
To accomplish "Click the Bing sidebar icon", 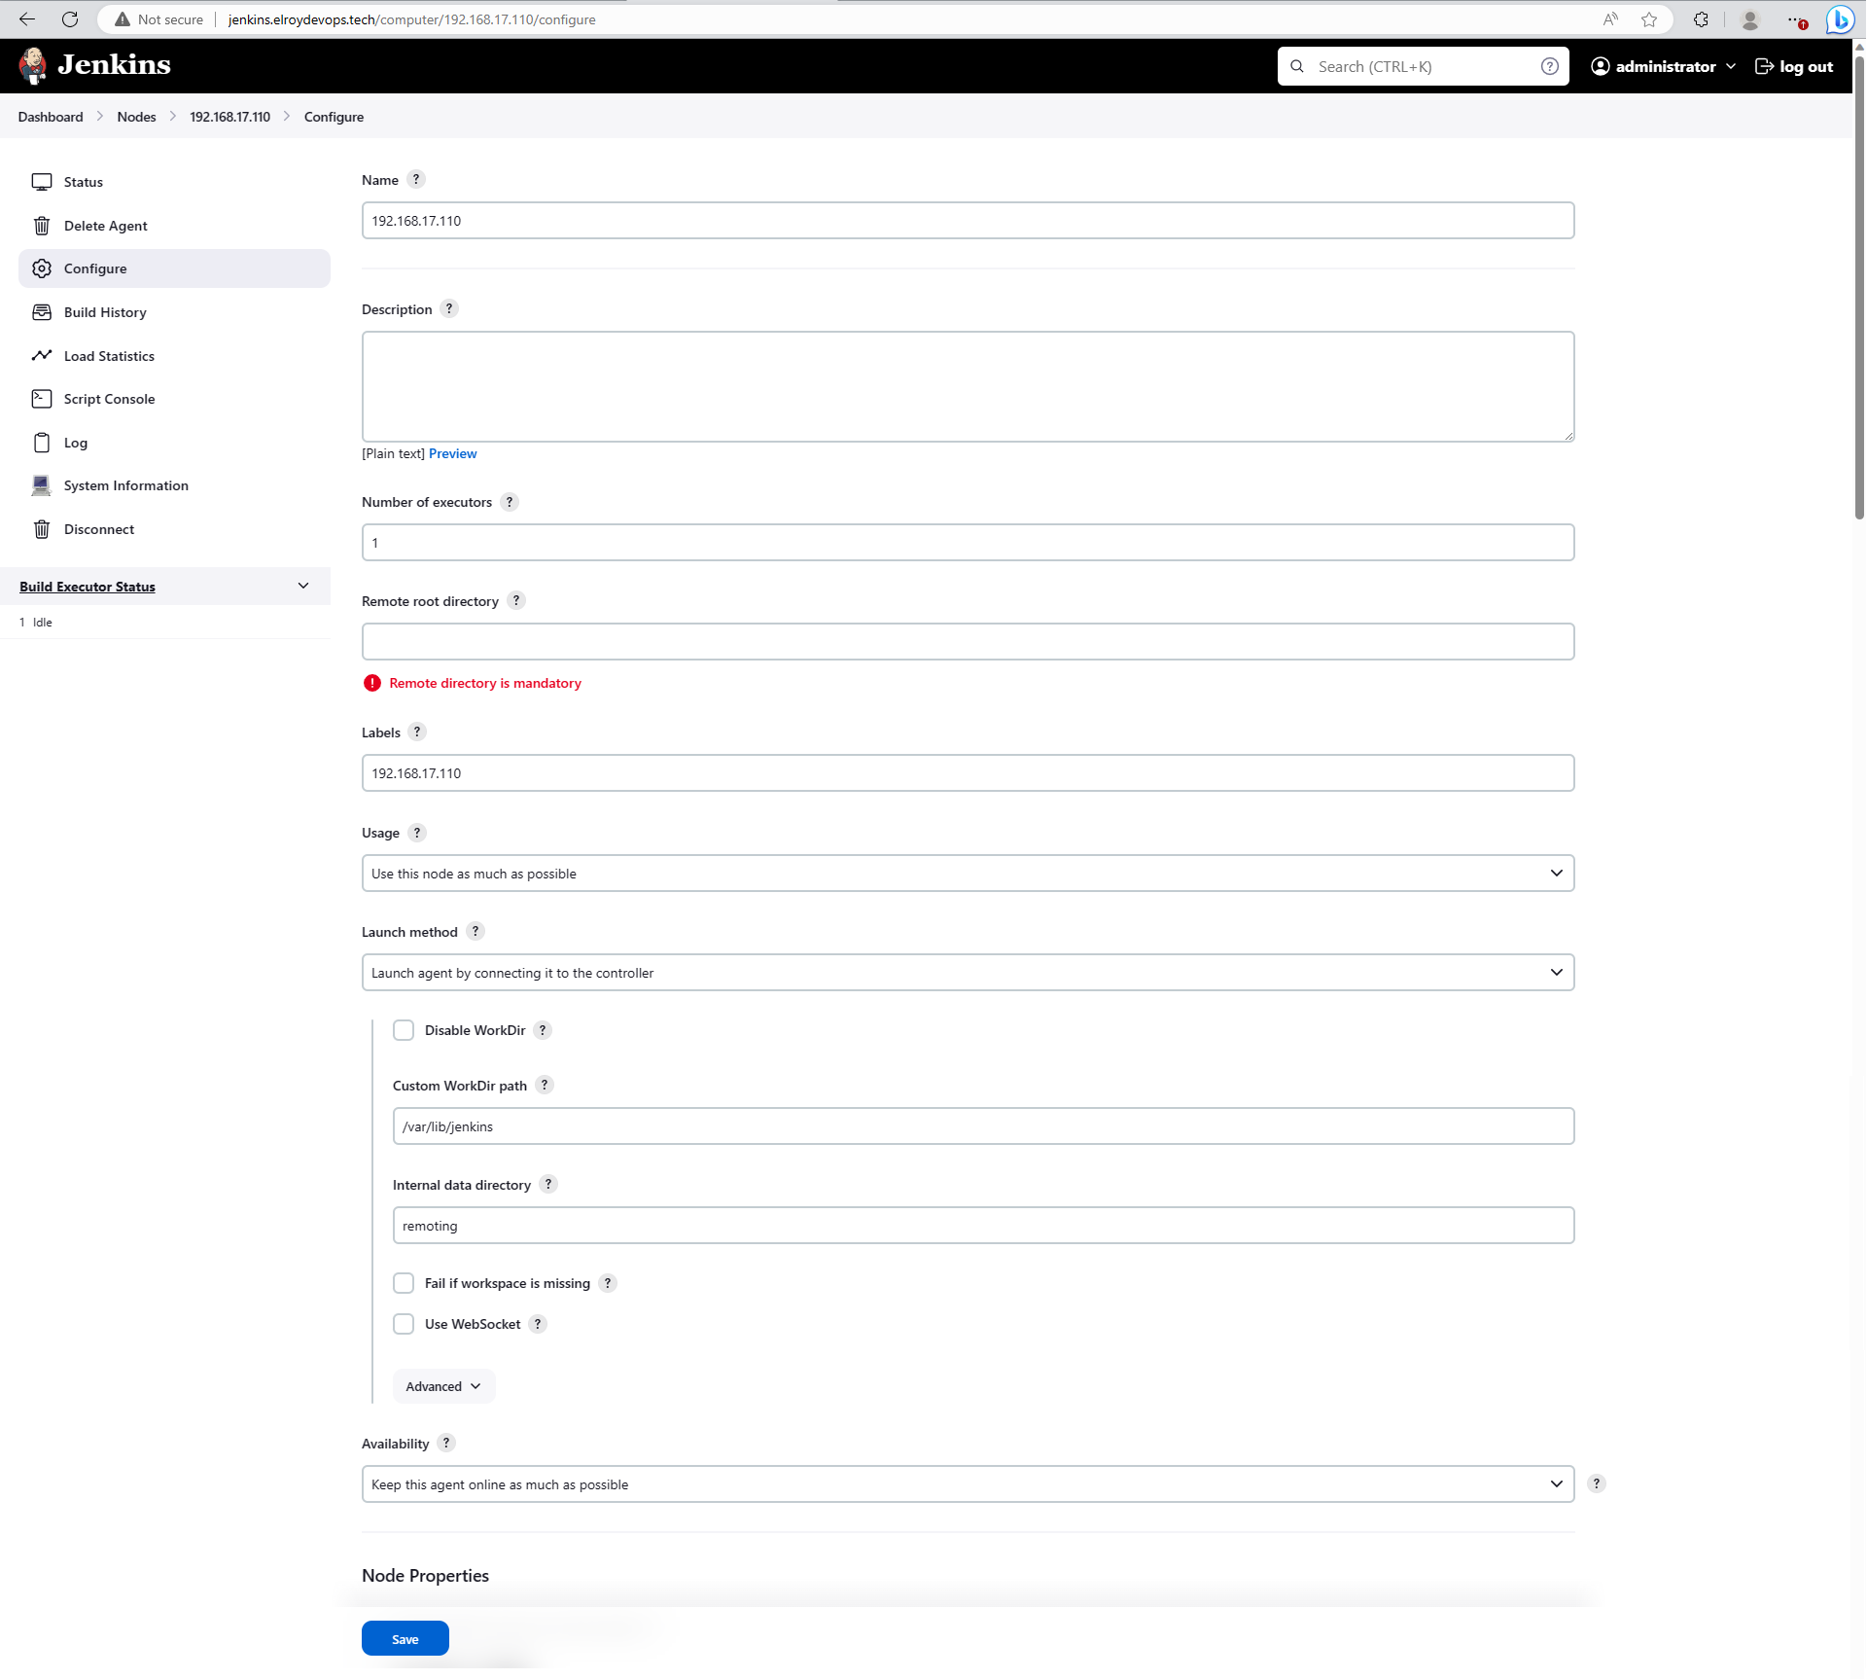I will 1840,19.
